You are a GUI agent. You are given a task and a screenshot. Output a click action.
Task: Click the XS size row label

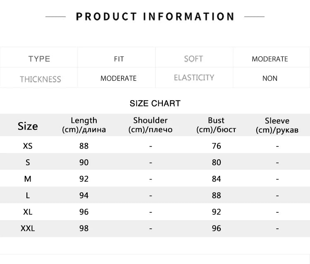point(28,146)
